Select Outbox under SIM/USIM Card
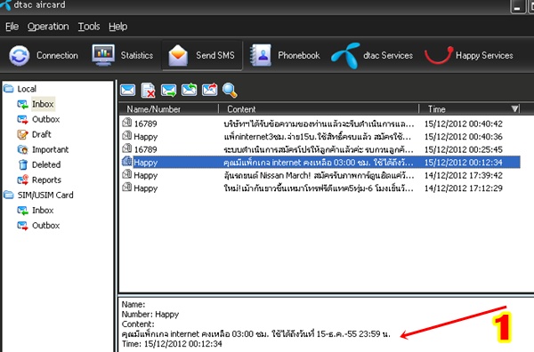The width and height of the screenshot is (534, 352). coord(45,226)
